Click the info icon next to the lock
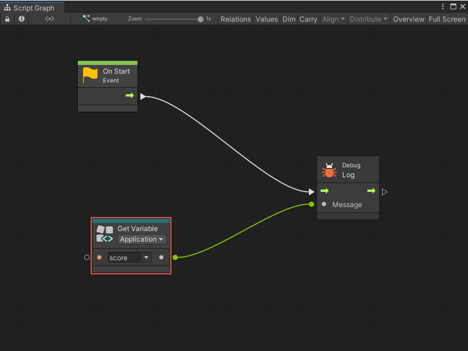Viewport: 468px width, 351px height. (21, 19)
